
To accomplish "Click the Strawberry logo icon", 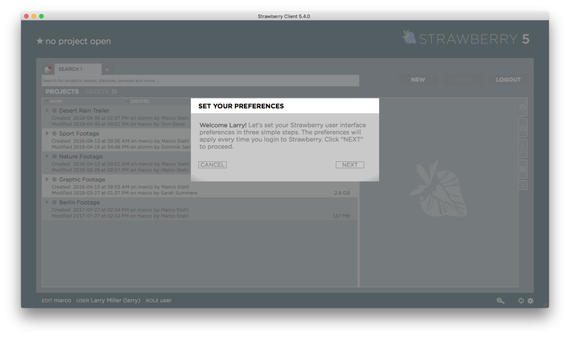I will tap(409, 37).
